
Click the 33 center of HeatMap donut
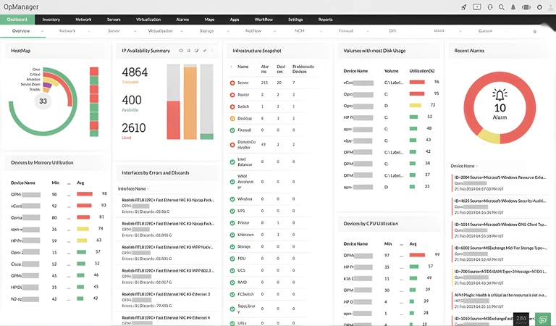pos(43,101)
